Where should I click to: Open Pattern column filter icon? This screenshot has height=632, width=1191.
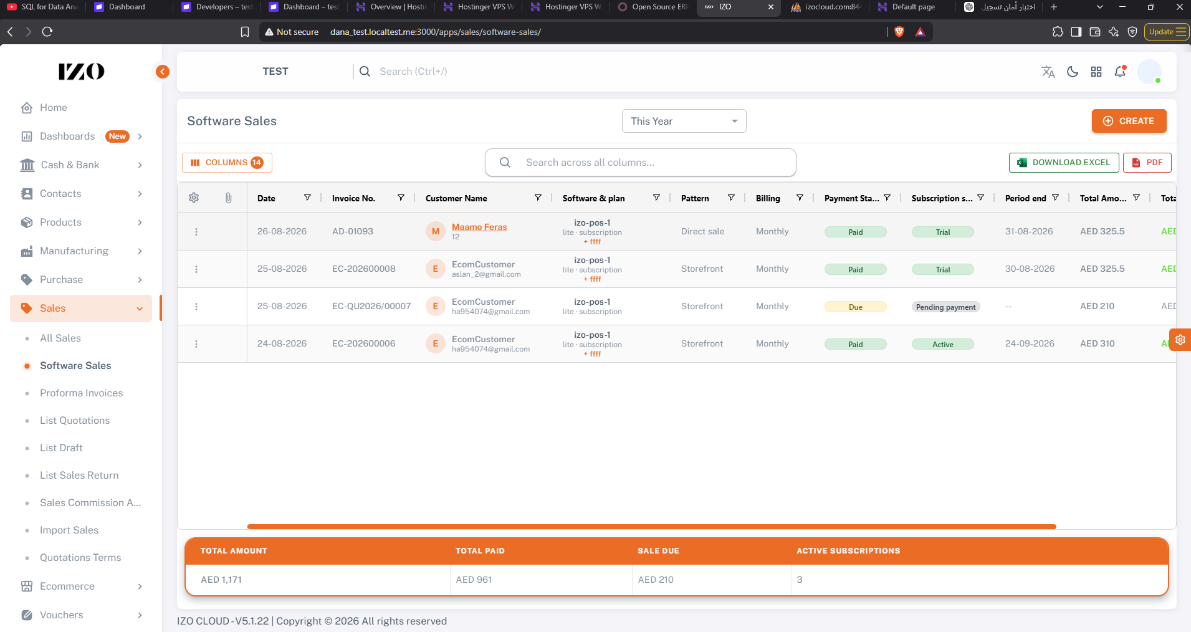(731, 198)
